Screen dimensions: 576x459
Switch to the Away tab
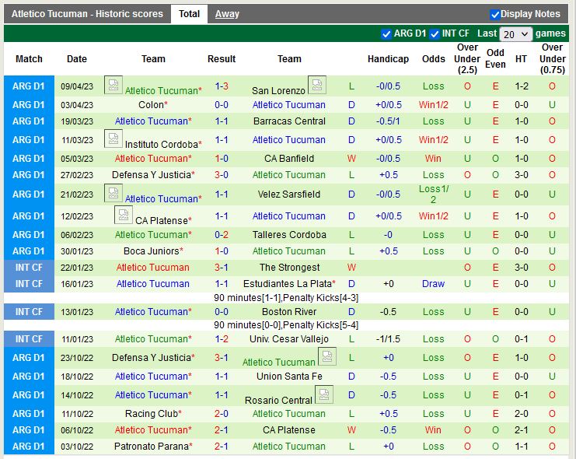click(x=227, y=14)
